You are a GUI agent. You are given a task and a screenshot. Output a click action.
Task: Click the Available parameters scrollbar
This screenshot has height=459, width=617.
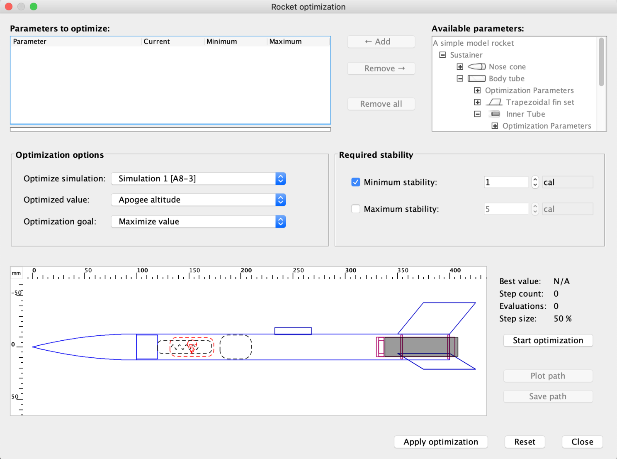click(601, 62)
